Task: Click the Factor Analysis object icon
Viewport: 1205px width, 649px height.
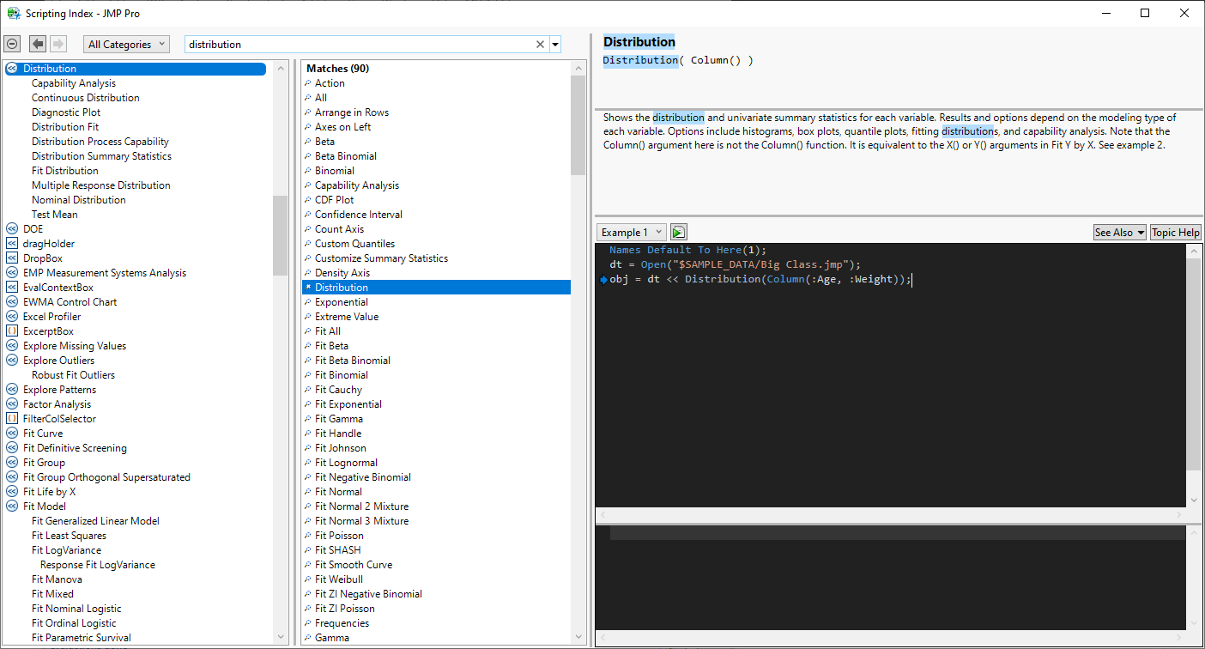Action: point(12,404)
